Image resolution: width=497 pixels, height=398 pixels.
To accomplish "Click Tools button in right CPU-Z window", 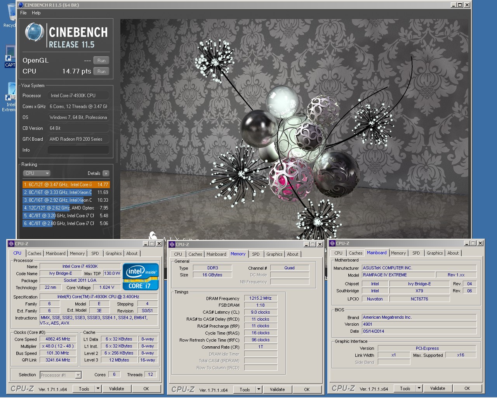I will point(405,388).
